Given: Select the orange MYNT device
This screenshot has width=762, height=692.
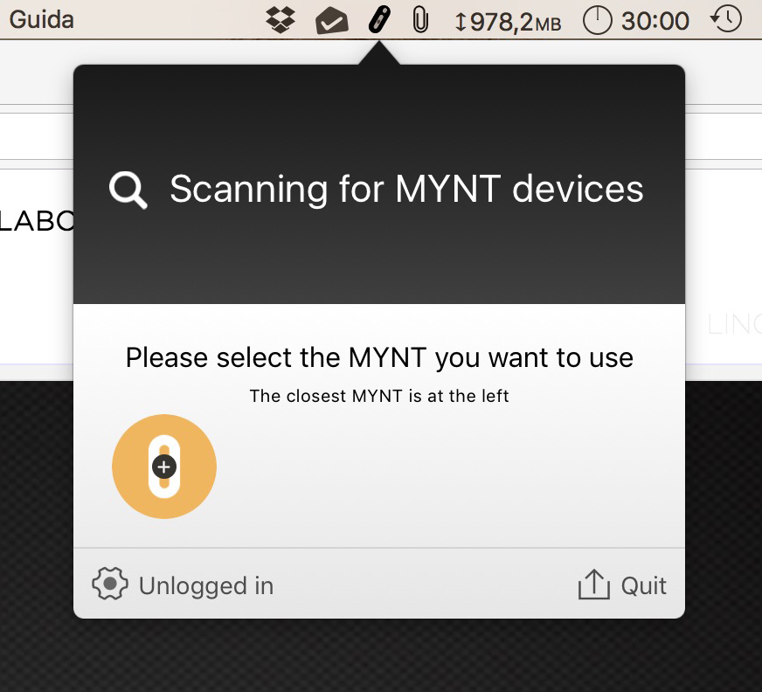Looking at the screenshot, I should [x=164, y=467].
